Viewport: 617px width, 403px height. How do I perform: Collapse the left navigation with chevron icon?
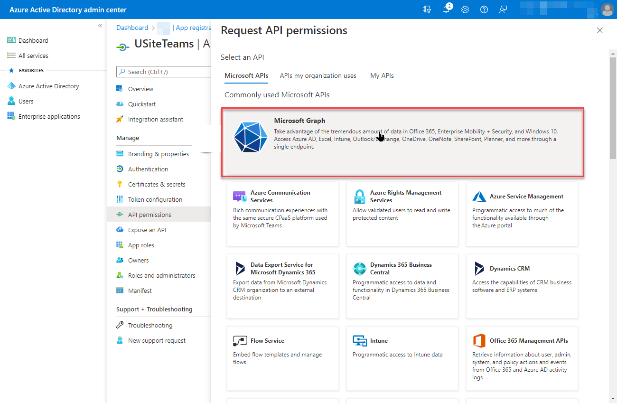coord(100,26)
